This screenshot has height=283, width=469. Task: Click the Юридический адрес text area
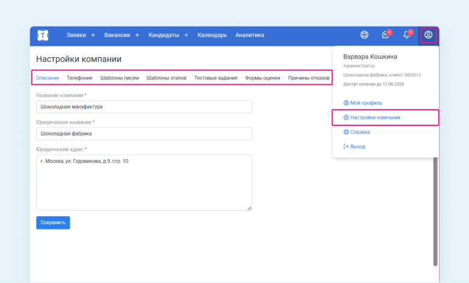click(x=144, y=182)
